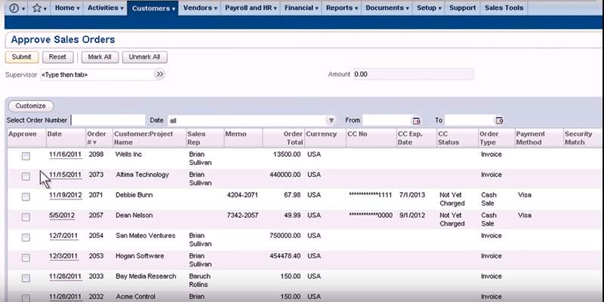
Task: Click the Mark All button
Action: [x=99, y=56]
